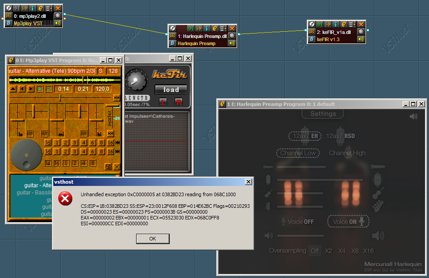Click the 128 bitrate field in Mp3play
The width and height of the screenshot is (429, 278).
point(113,71)
